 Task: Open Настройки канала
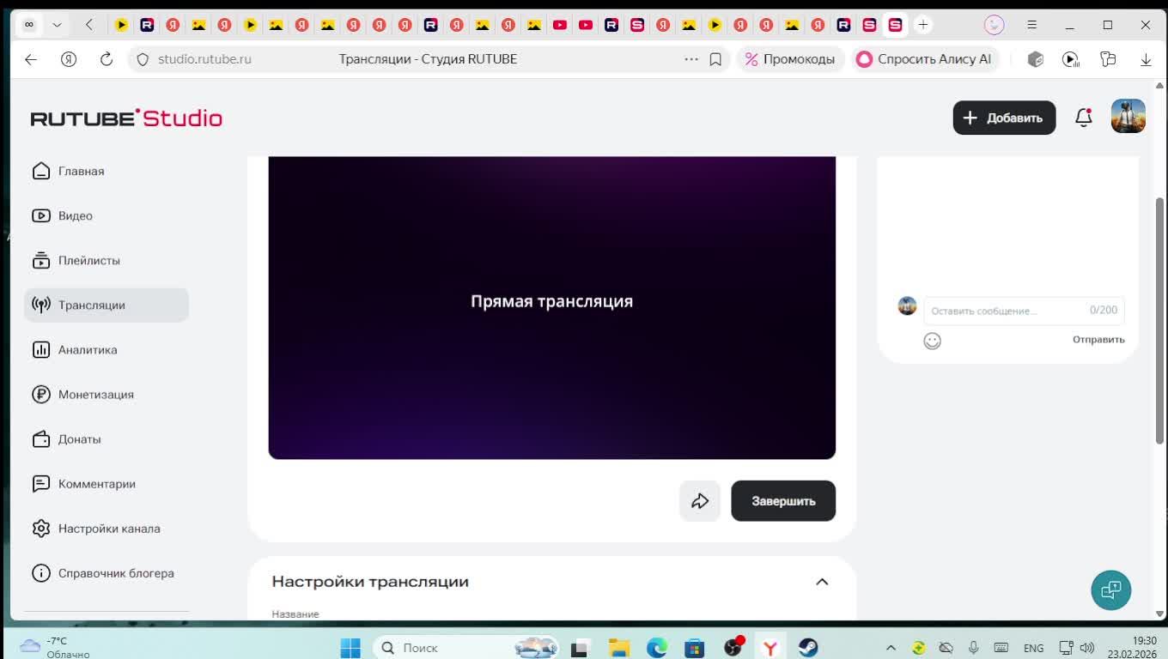coord(106,528)
